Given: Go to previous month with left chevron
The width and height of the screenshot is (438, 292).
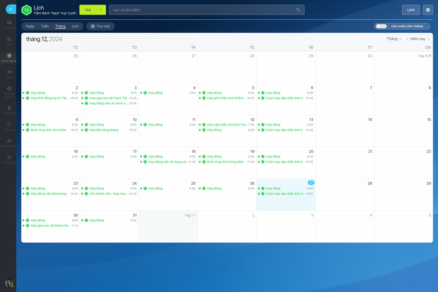Looking at the screenshot, I should coord(407,39).
